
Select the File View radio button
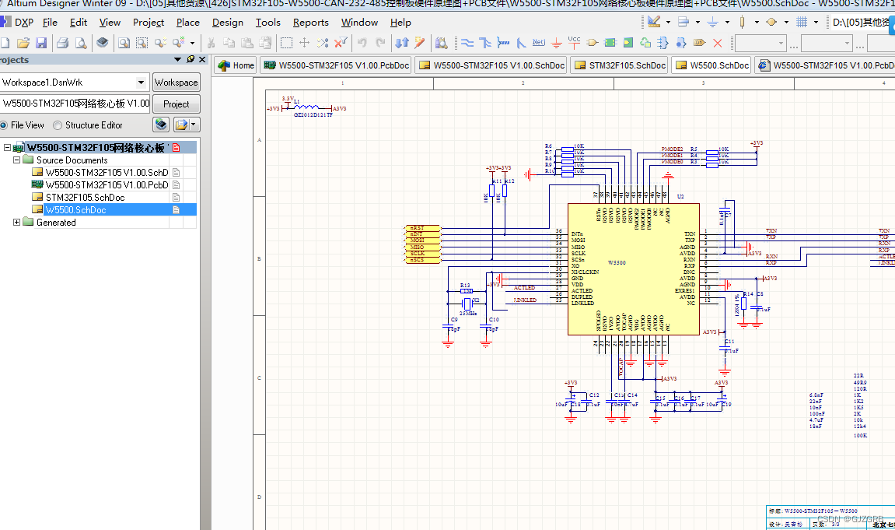point(8,125)
